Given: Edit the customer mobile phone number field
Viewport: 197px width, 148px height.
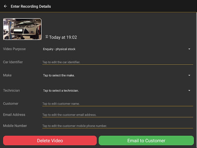Looking at the screenshot, I should pos(118,126).
